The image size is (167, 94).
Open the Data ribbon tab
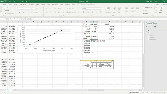coord(37,4)
